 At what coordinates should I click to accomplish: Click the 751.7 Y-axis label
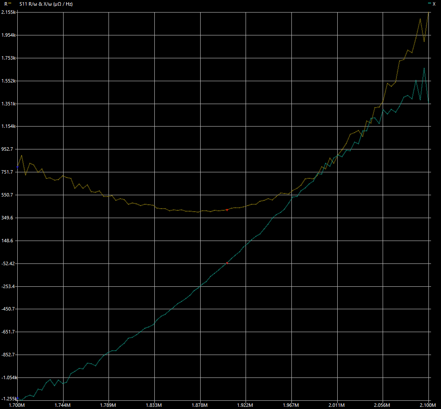click(x=9, y=172)
